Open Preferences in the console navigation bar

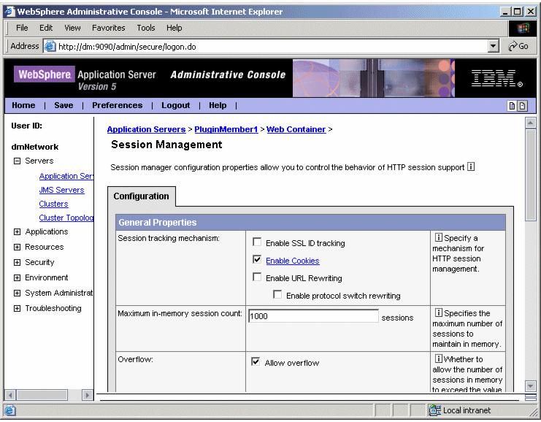118,105
